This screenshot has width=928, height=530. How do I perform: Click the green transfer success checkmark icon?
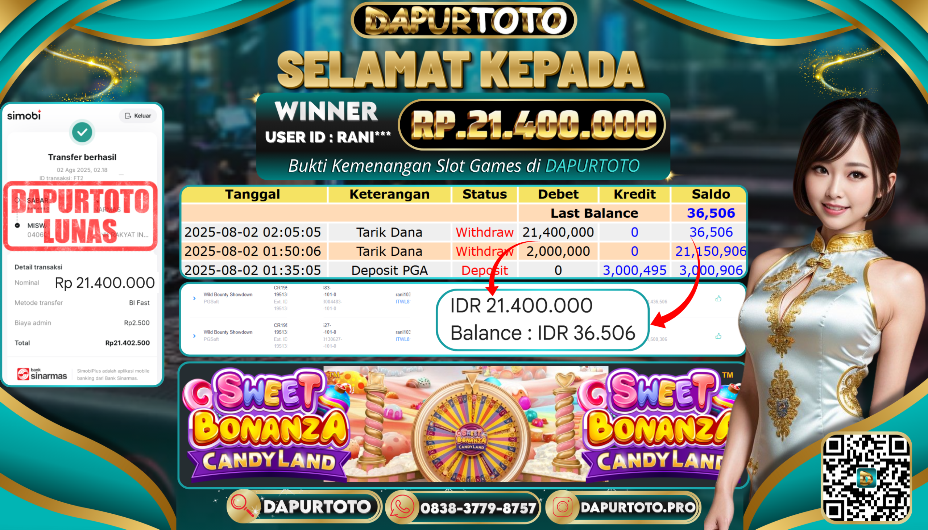(82, 132)
